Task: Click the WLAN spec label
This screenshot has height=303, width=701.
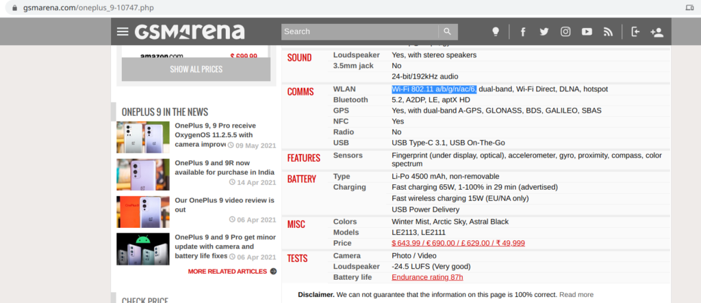Action: click(x=345, y=89)
